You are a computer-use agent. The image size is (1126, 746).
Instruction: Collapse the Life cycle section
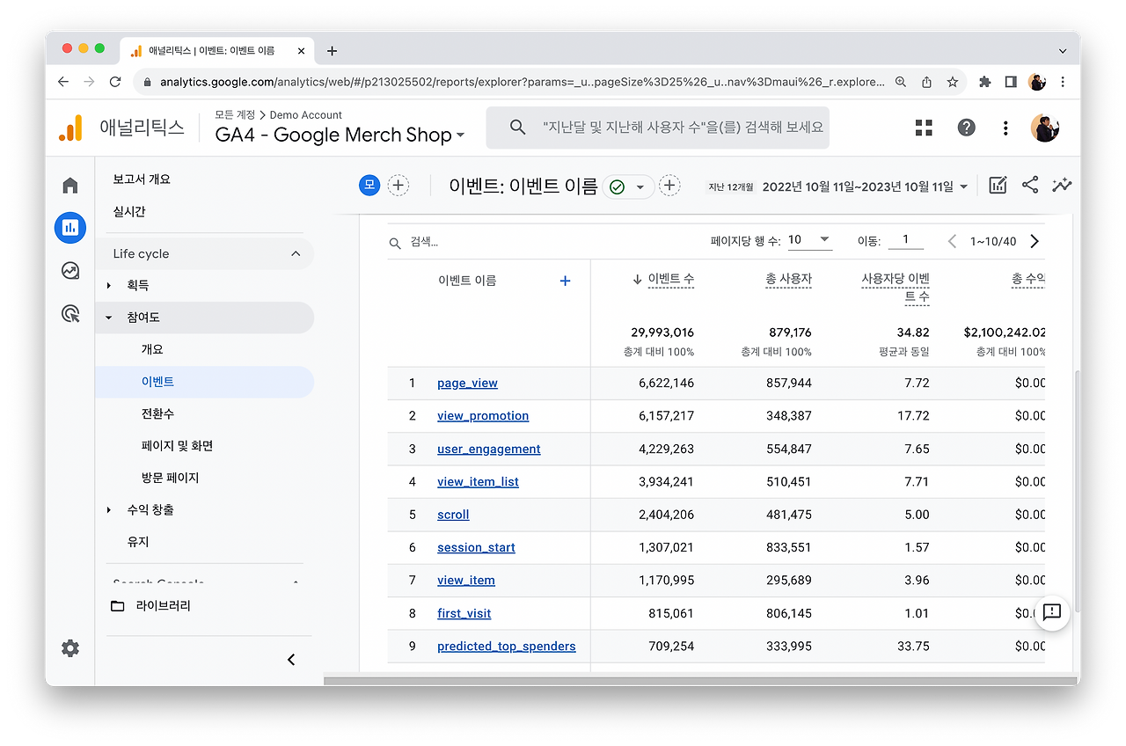tap(296, 253)
